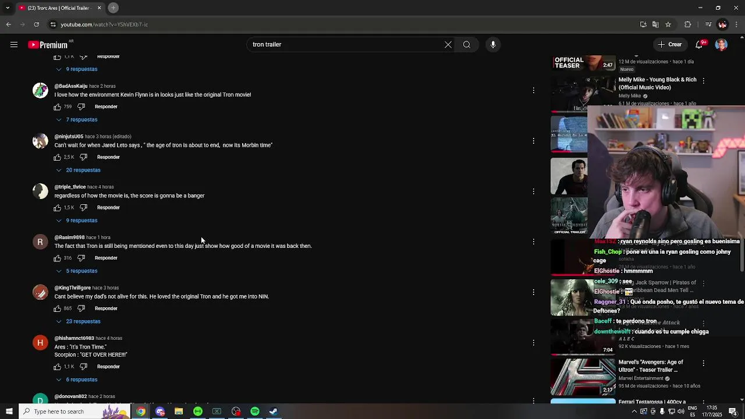This screenshot has width=745, height=419.
Task: Dislike the triple_thrice comment
Action: click(x=84, y=208)
